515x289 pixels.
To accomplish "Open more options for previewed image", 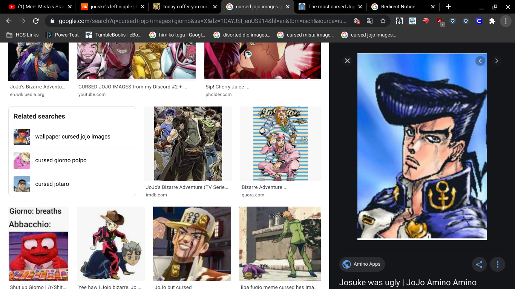I will click(497, 265).
